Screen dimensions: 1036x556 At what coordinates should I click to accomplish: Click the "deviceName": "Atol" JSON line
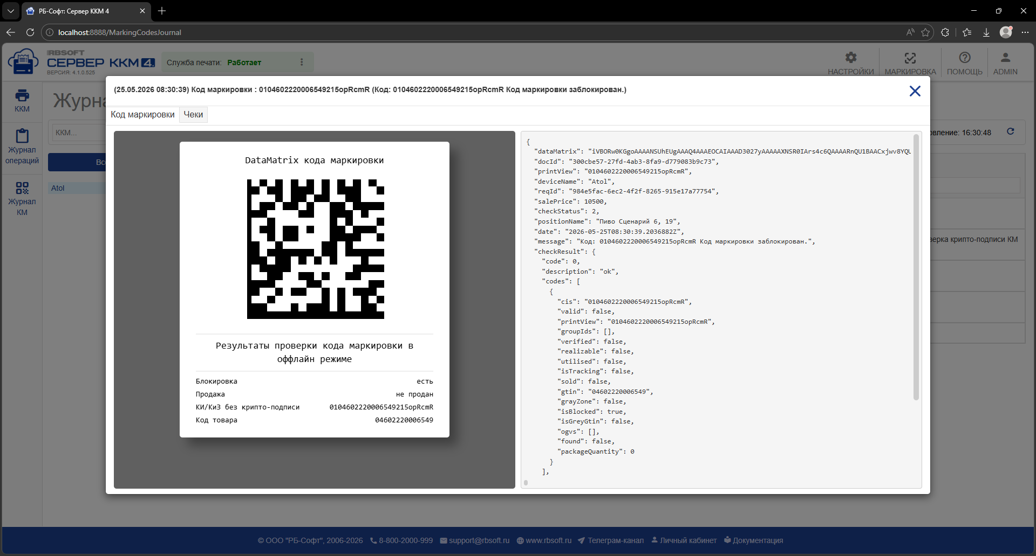(x=574, y=182)
